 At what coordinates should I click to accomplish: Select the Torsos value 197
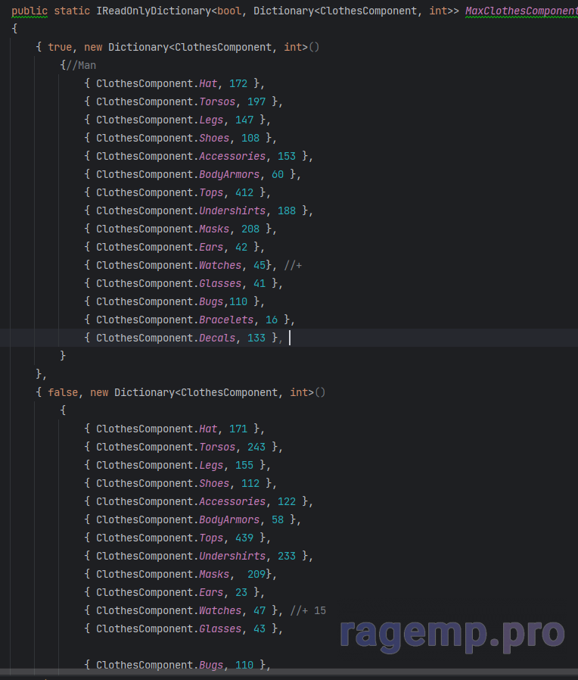point(256,101)
